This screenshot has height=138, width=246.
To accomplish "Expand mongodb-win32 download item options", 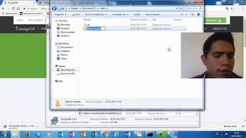I will 37,127.
